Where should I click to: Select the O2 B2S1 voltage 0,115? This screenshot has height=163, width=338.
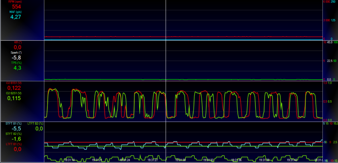pos(16,98)
